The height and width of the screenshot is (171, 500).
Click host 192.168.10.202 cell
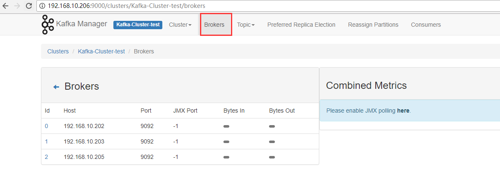coord(84,126)
